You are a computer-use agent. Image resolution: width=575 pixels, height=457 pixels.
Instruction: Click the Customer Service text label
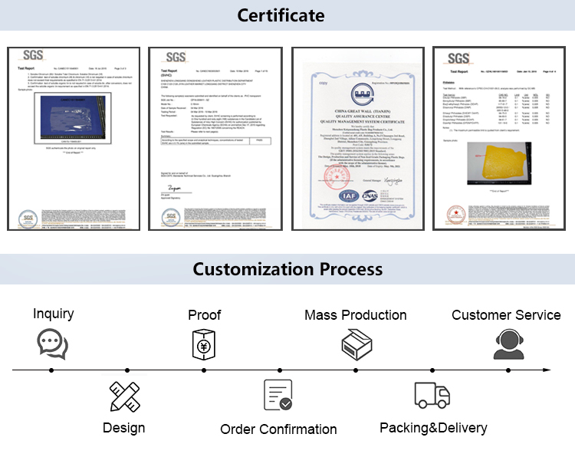pos(506,315)
